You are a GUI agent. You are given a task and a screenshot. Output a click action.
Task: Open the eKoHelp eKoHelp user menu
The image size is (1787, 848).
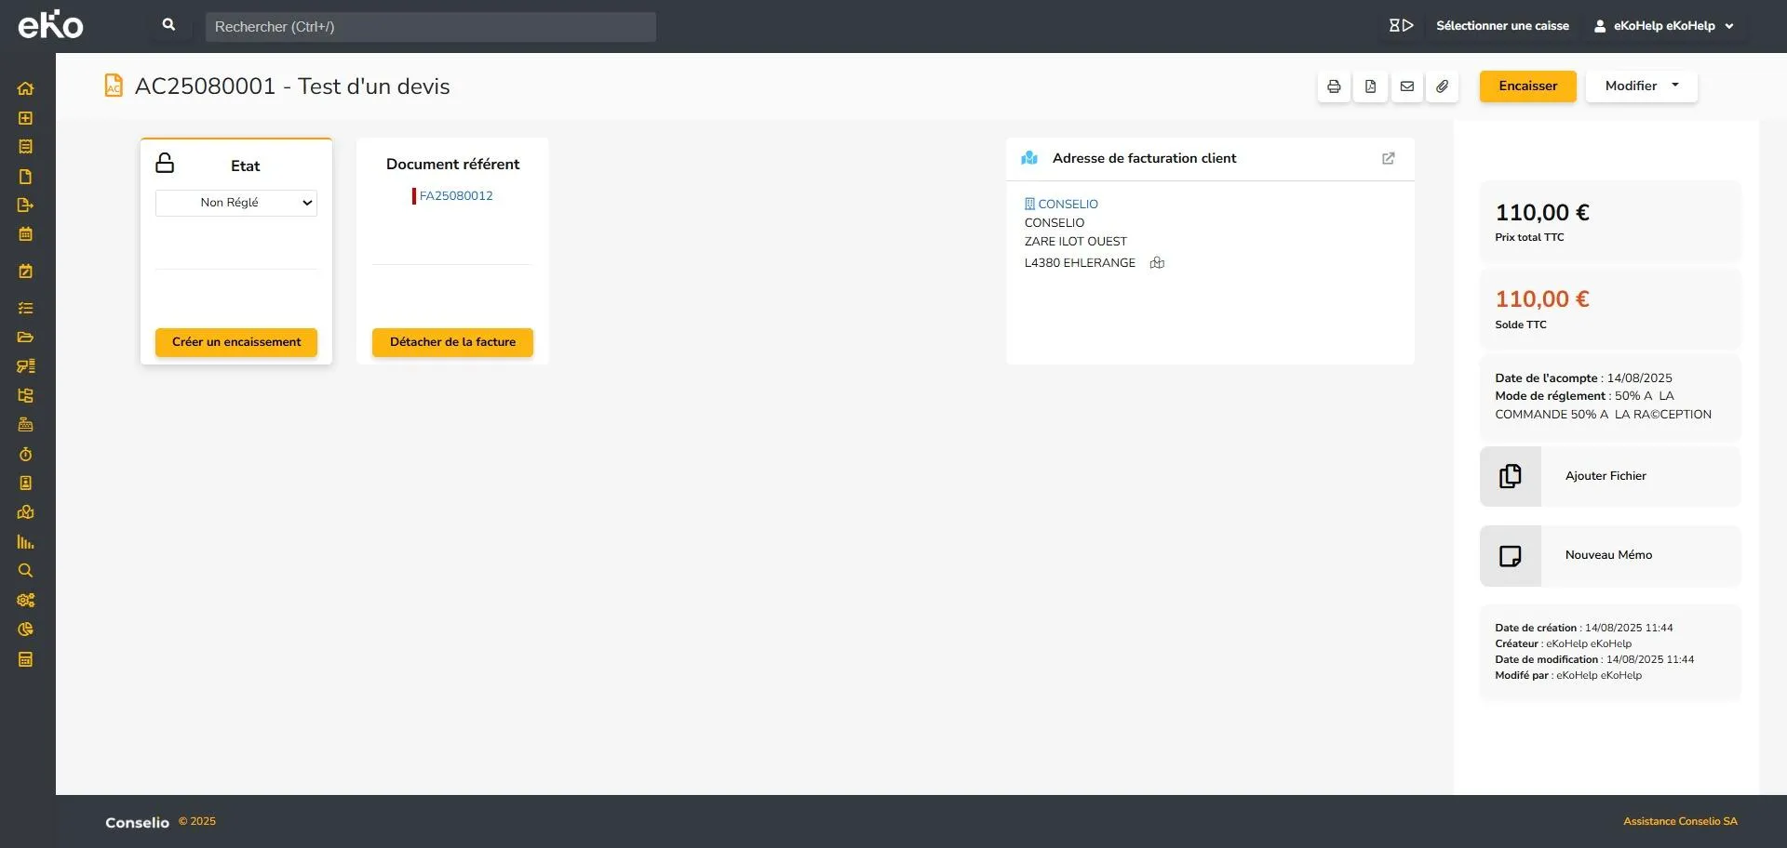1663,26
